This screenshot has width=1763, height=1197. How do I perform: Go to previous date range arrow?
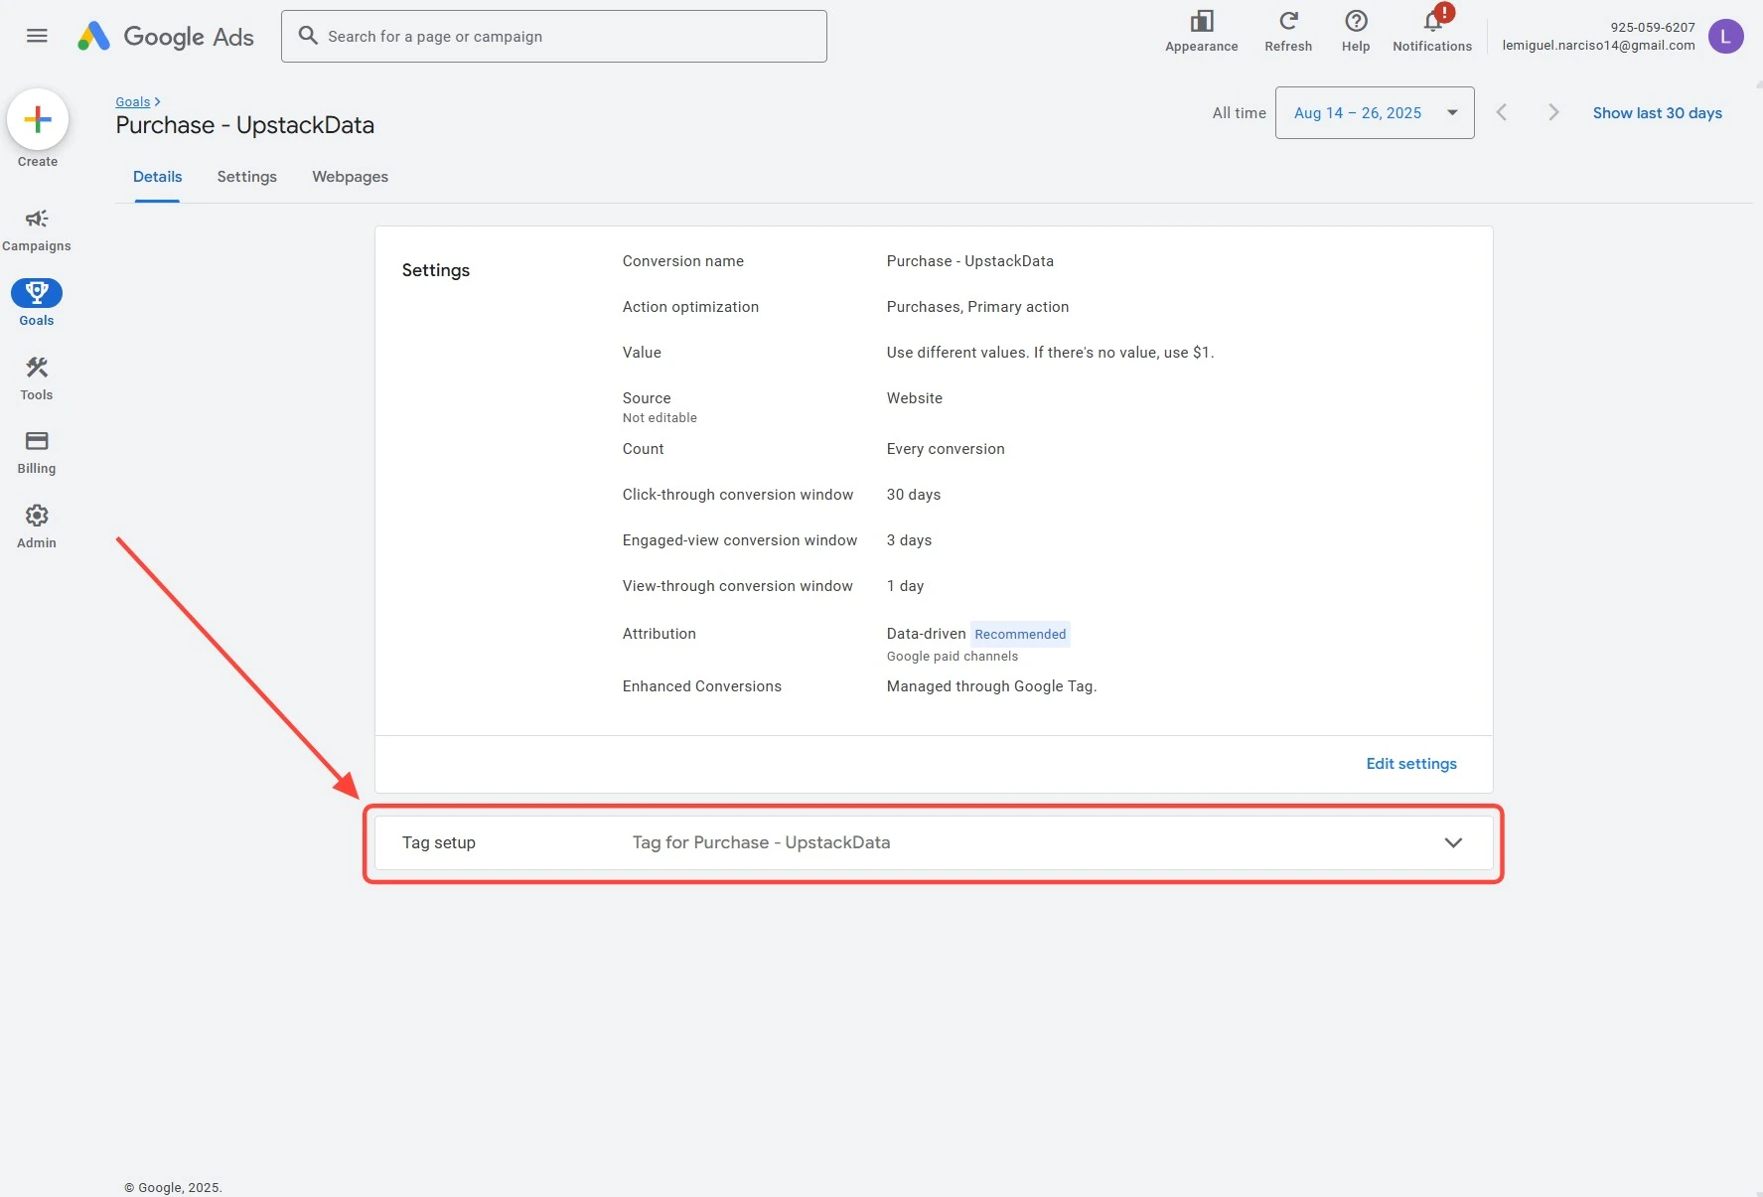[1502, 113]
